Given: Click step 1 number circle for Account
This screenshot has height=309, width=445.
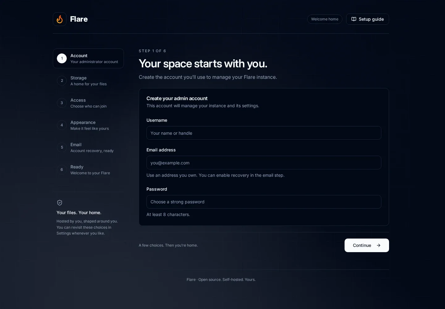Looking at the screenshot, I should [x=62, y=58].
